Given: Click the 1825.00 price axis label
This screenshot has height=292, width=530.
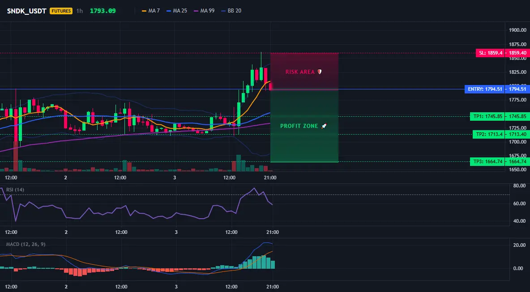Looking at the screenshot, I should (x=517, y=72).
